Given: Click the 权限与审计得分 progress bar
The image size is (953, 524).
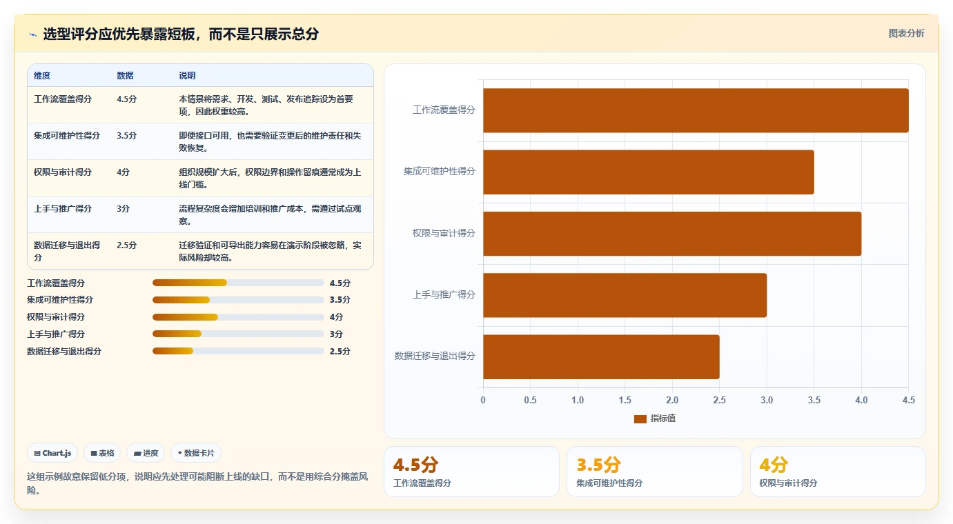Looking at the screenshot, I should point(238,317).
